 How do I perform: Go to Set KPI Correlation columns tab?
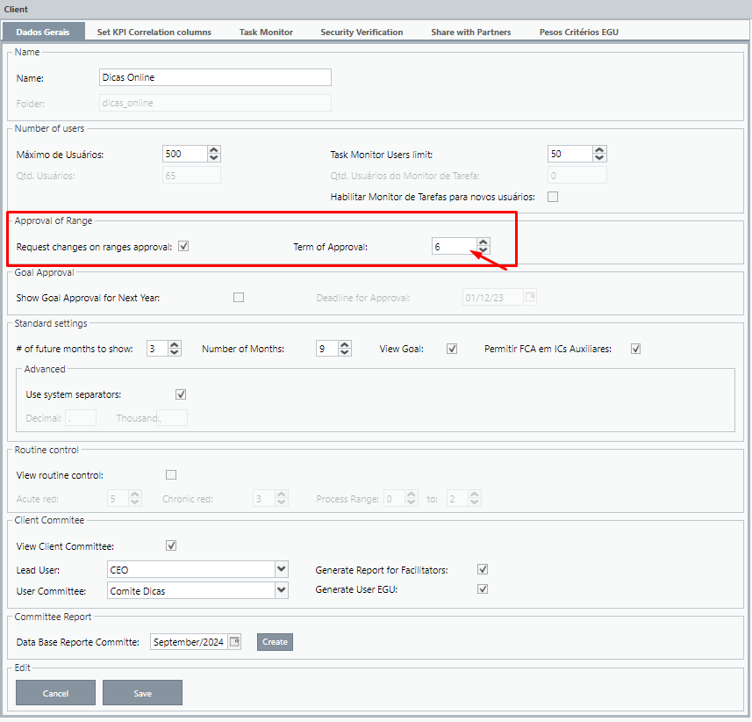tap(154, 32)
